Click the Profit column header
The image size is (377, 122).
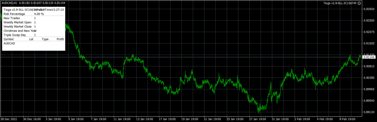click(60, 39)
